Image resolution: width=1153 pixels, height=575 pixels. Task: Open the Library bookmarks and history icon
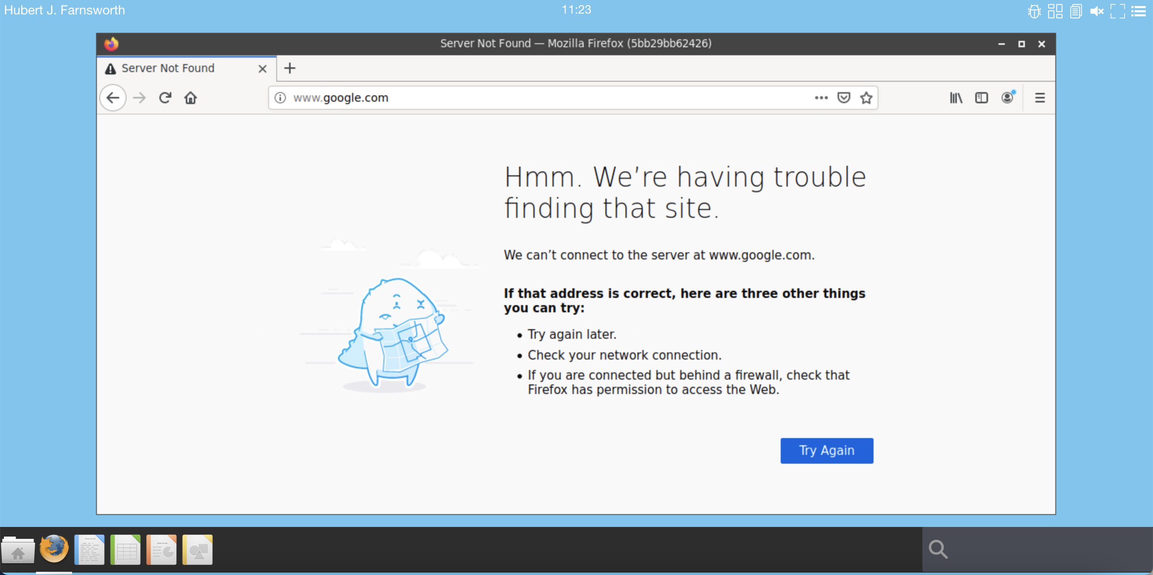(x=956, y=98)
